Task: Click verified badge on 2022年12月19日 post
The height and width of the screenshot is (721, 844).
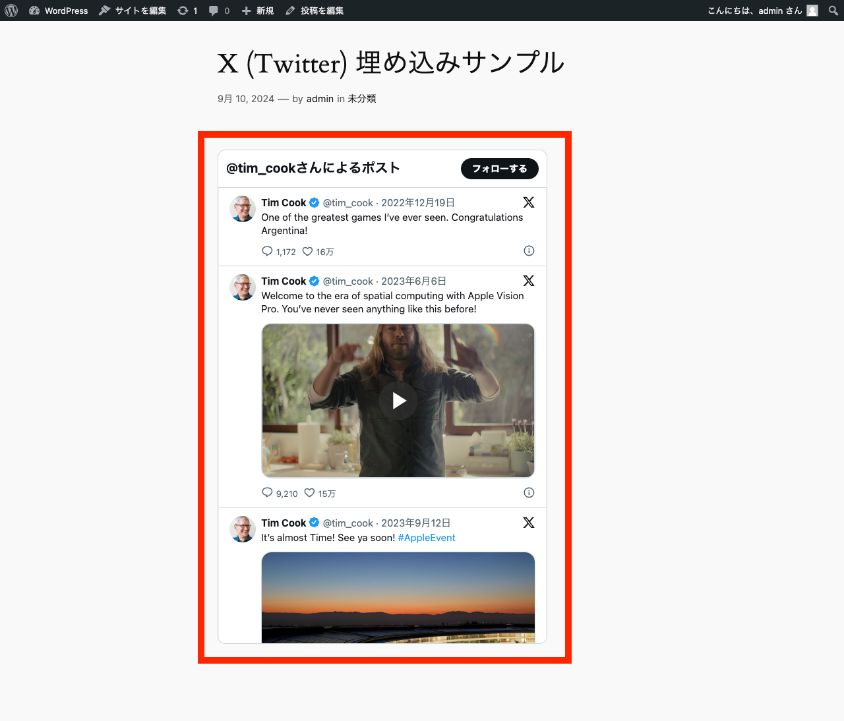Action: pyautogui.click(x=315, y=203)
